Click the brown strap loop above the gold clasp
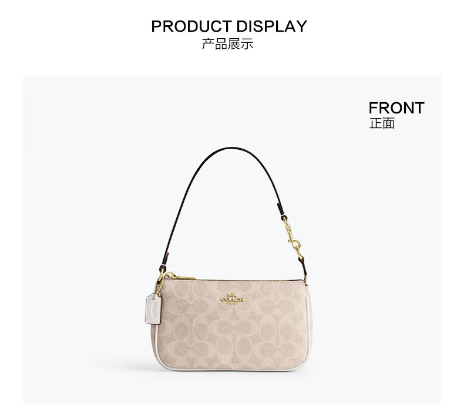The width and height of the screenshot is (464, 410). (x=281, y=210)
